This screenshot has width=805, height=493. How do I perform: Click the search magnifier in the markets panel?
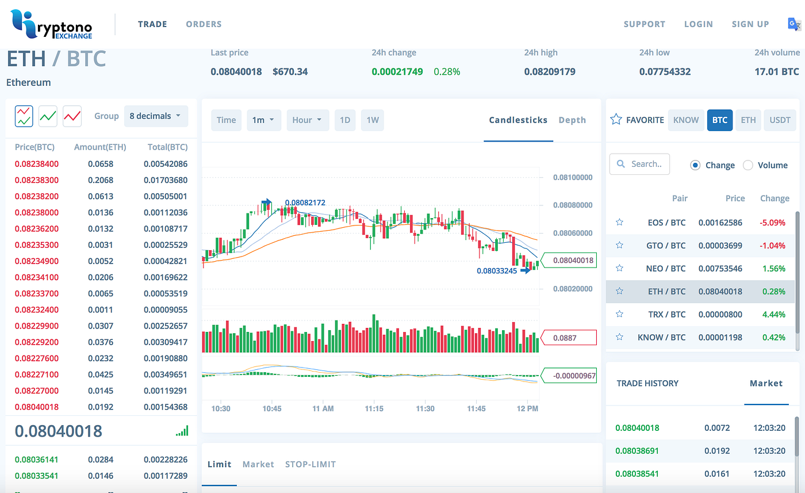(x=620, y=164)
